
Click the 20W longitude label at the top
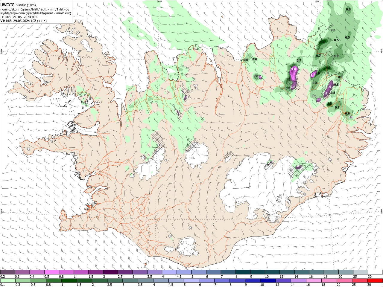(x=159, y=1)
